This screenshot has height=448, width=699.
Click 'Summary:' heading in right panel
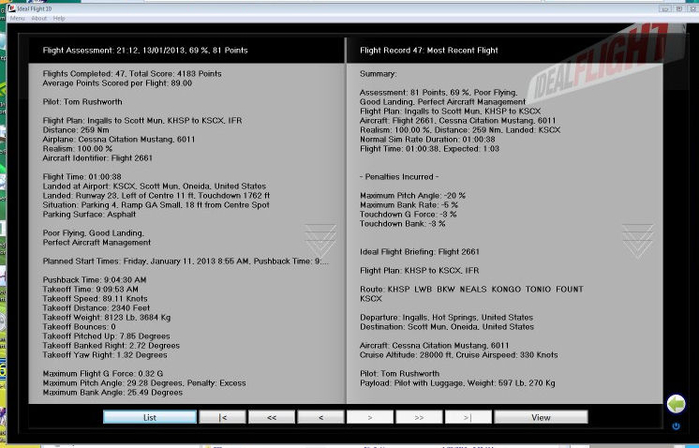tap(378, 73)
